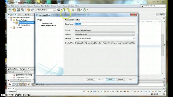
Task: Click the Navigator horizontal scrollbar thumb
Action: [x=21, y=81]
